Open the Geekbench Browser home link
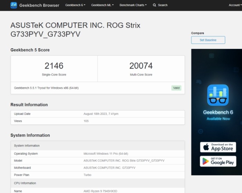Image resolution: width=242 pixels, height=193 pixels. [x=39, y=6]
